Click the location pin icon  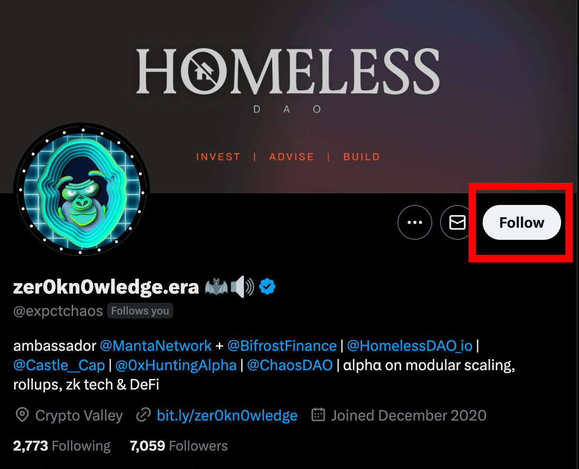coord(22,415)
